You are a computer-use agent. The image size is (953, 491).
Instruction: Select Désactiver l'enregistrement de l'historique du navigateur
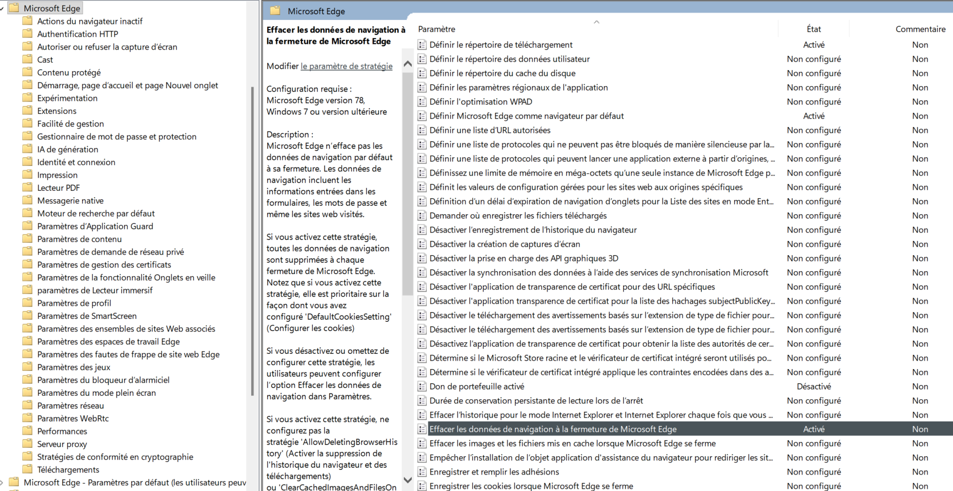[x=533, y=230]
